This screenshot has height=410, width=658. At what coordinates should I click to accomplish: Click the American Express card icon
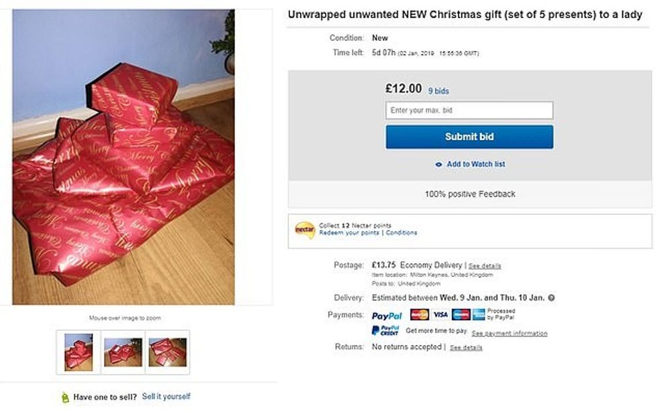(x=479, y=315)
